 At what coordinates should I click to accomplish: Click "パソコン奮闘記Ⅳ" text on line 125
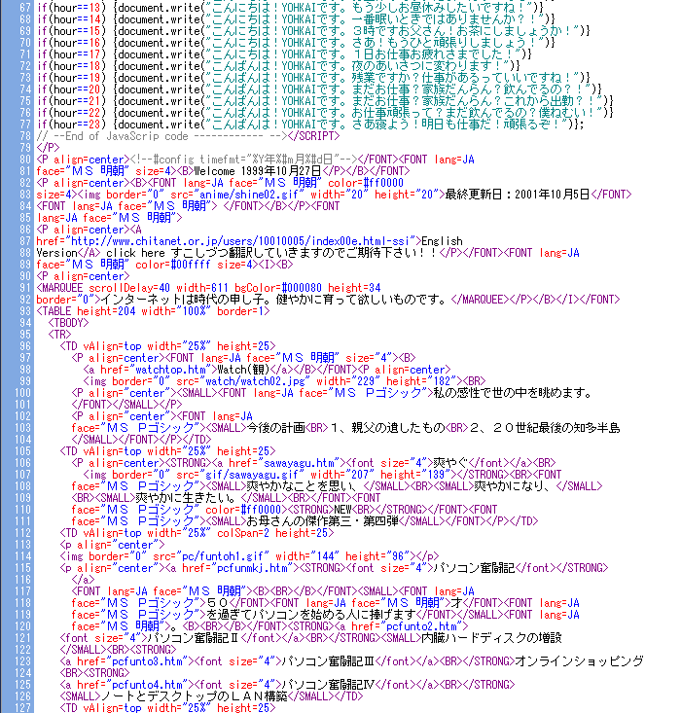tap(328, 685)
